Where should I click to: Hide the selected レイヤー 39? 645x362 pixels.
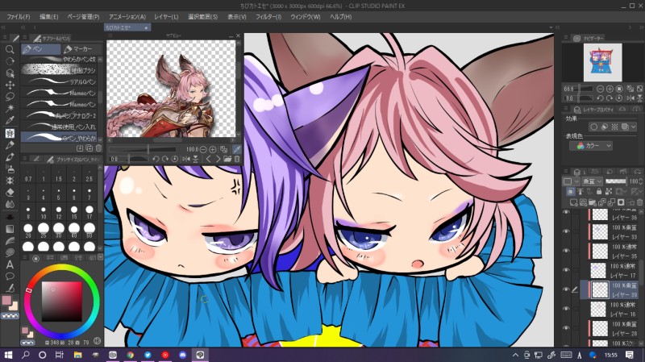[x=567, y=289]
